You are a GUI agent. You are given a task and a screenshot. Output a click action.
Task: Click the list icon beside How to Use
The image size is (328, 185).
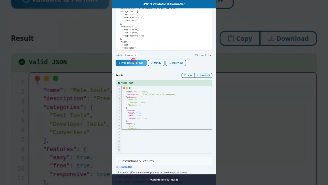117,167
